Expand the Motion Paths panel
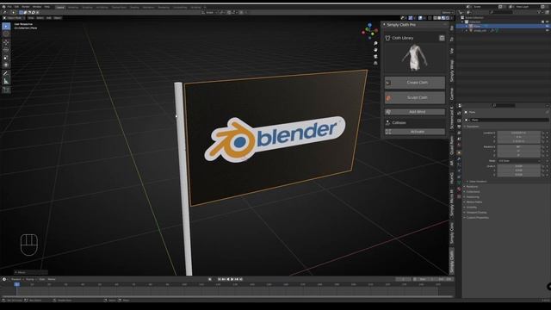Screen dimensions: 551x310 pos(474,202)
